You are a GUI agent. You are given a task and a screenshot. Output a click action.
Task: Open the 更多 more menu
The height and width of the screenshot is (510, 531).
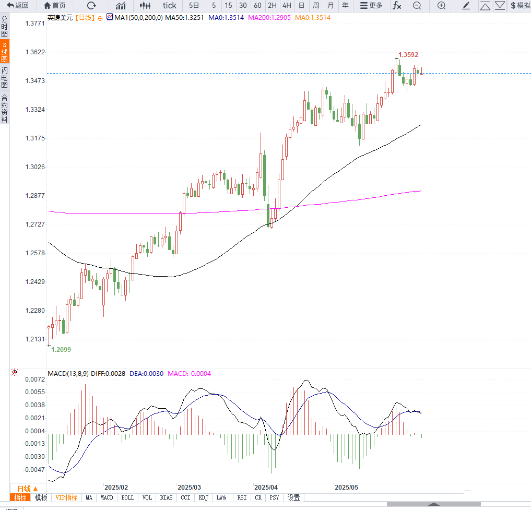click(371, 5)
